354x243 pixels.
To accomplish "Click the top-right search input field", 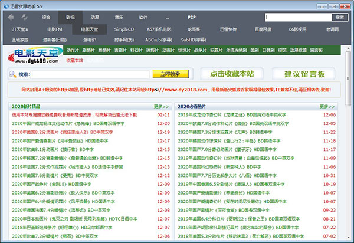I will [298, 17].
